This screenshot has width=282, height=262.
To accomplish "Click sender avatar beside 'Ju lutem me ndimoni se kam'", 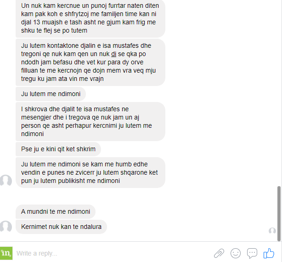I will tap(6, 181).
